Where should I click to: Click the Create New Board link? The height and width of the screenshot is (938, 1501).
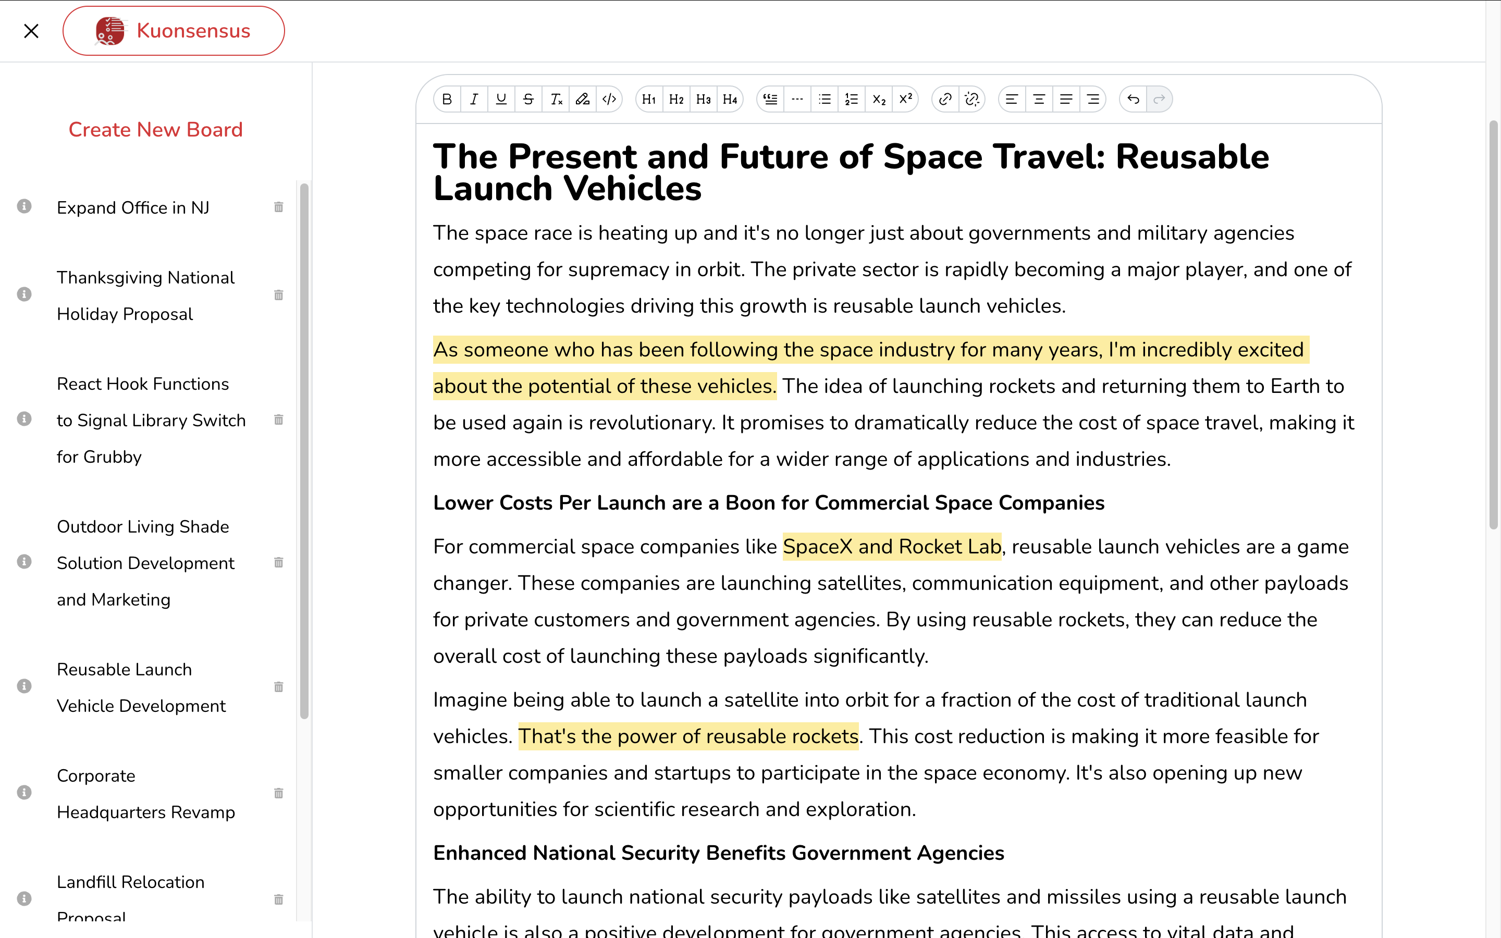[156, 130]
